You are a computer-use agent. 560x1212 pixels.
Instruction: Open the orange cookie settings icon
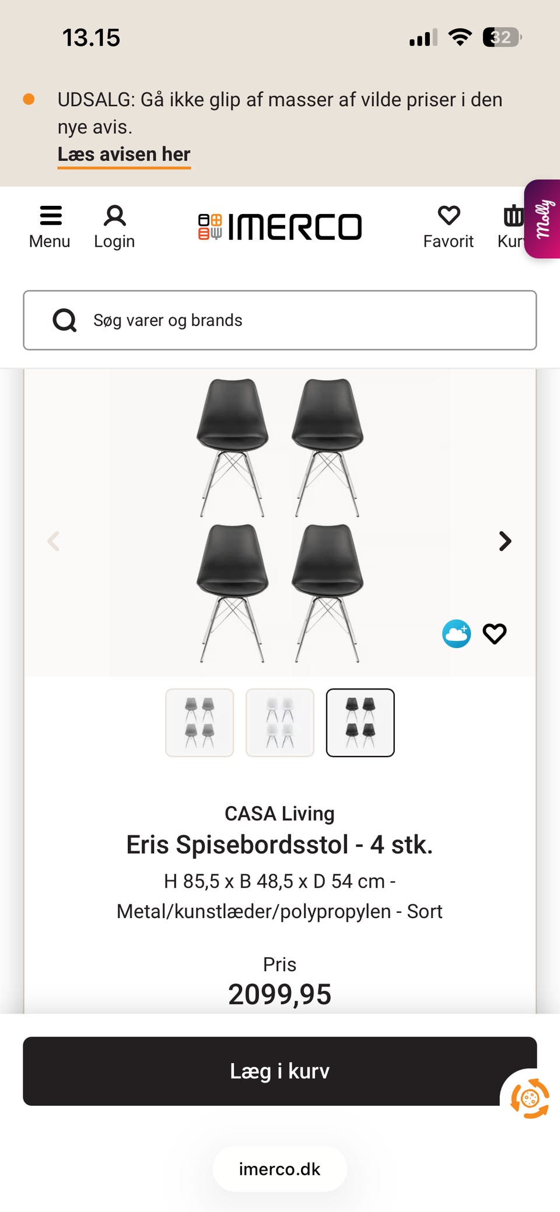pyautogui.click(x=530, y=1099)
